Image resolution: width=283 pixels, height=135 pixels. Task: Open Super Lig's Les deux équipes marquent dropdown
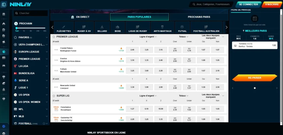click(213, 96)
